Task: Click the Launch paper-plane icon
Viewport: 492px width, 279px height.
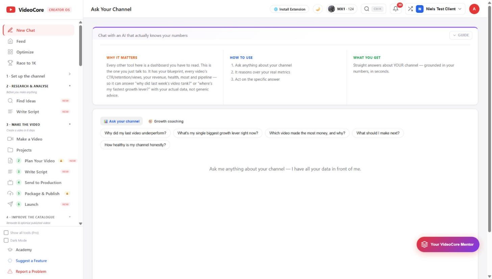Action: click(x=10, y=204)
